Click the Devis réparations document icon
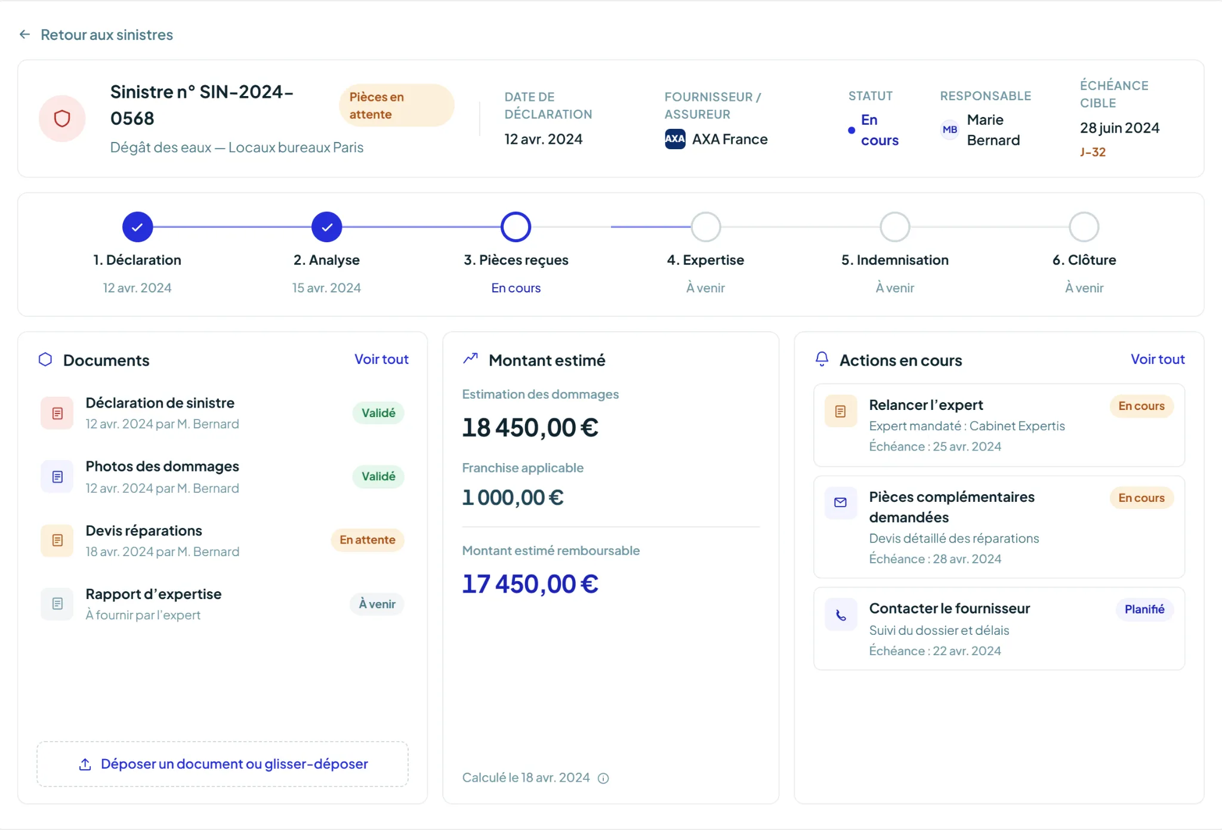Viewport: 1222px width, 830px height. click(57, 540)
